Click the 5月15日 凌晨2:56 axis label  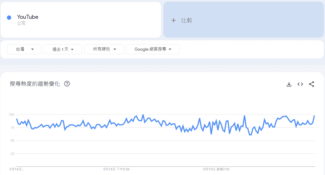(216, 169)
